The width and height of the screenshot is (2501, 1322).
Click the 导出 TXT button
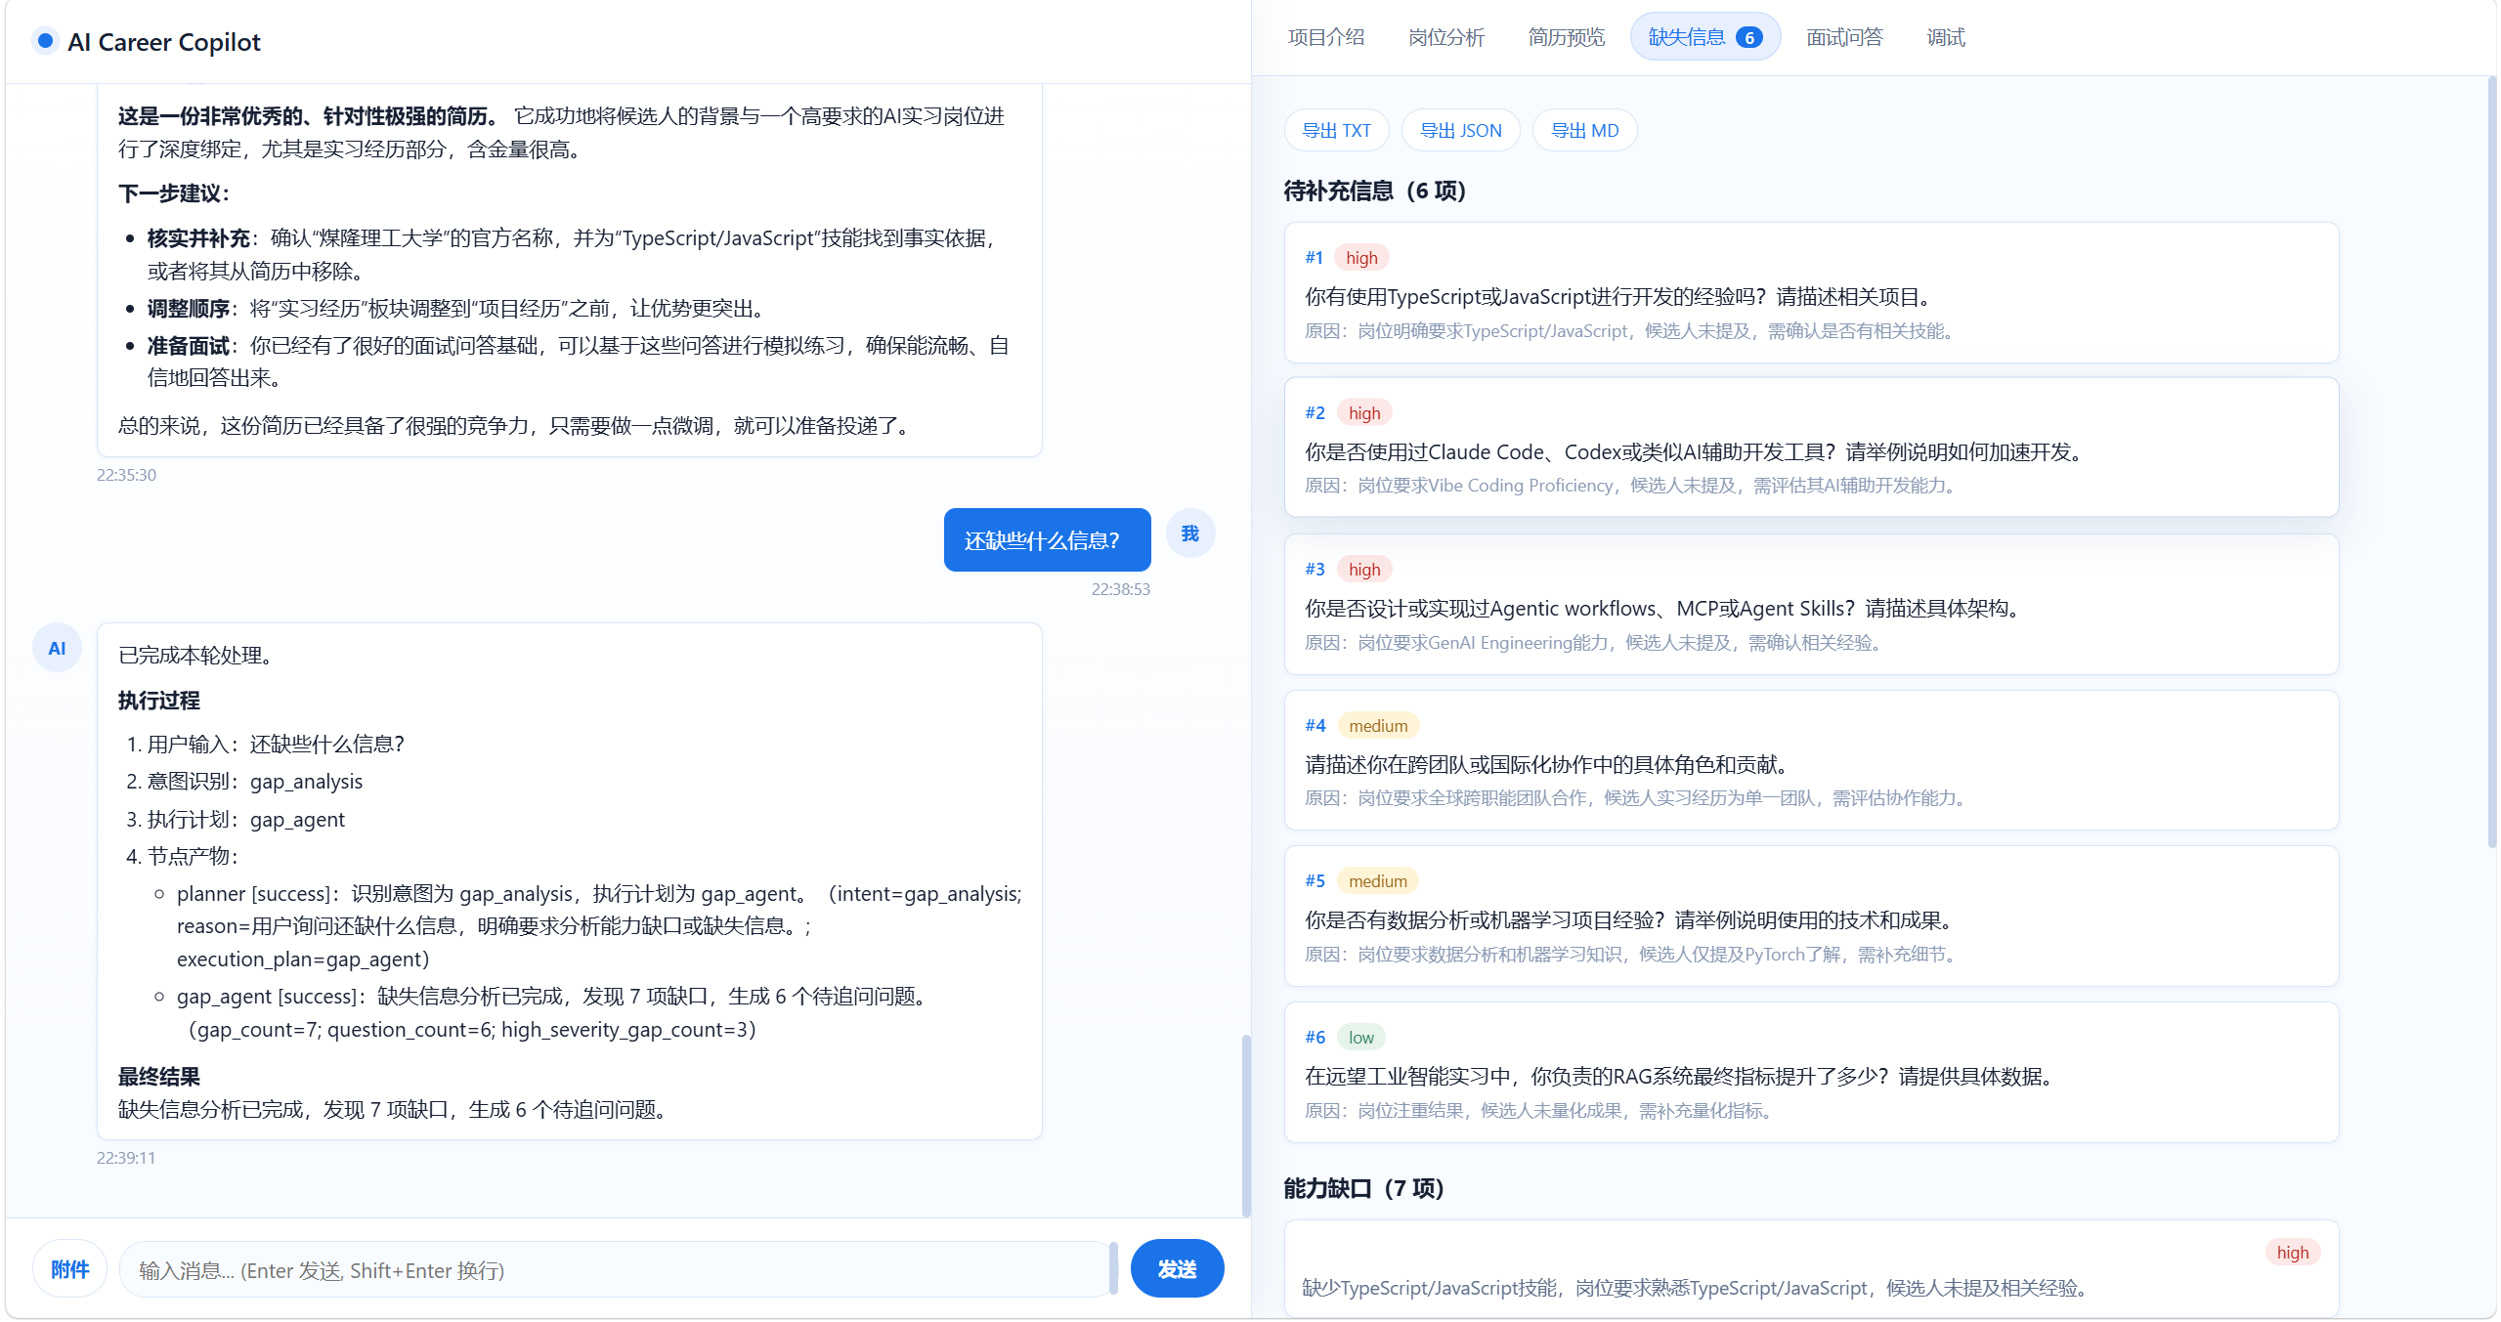click(x=1336, y=130)
